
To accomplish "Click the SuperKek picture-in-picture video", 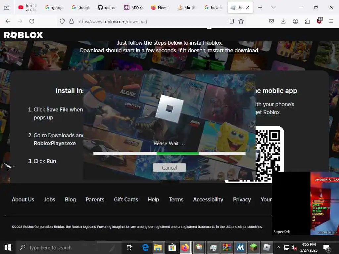I will [x=305, y=203].
